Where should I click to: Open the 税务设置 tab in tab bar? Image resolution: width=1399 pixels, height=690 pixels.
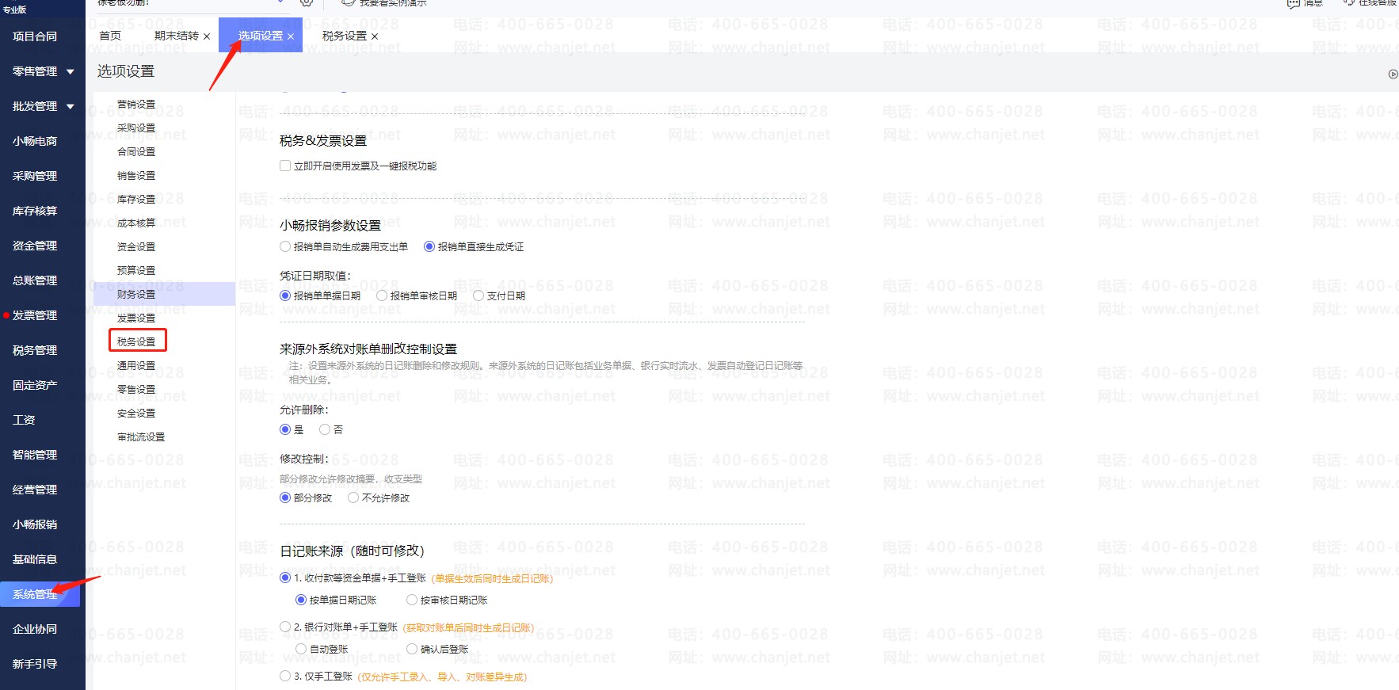click(345, 36)
